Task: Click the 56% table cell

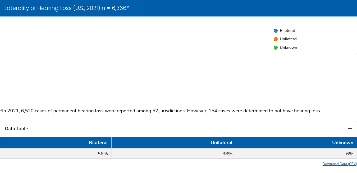Action: [103, 154]
